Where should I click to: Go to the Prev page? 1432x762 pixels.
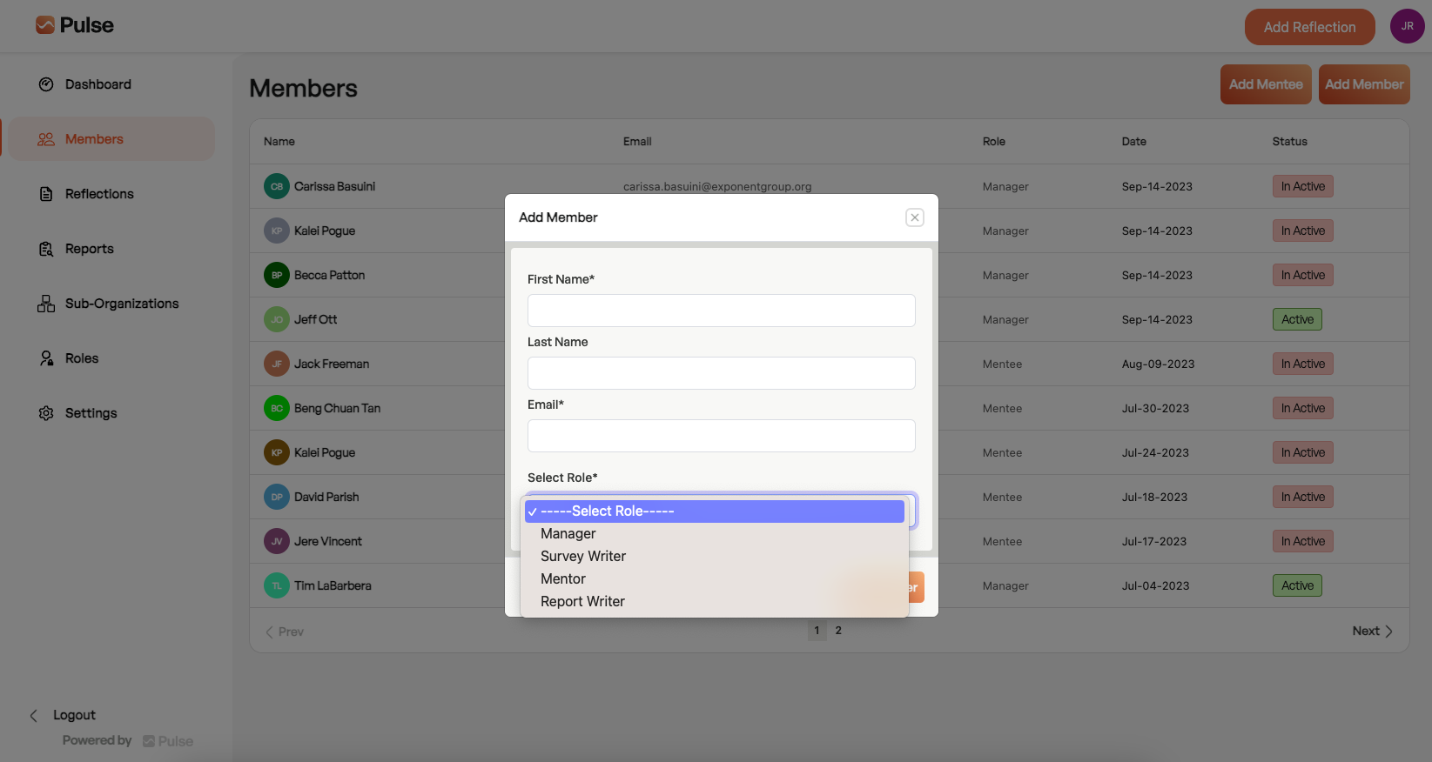pos(285,632)
